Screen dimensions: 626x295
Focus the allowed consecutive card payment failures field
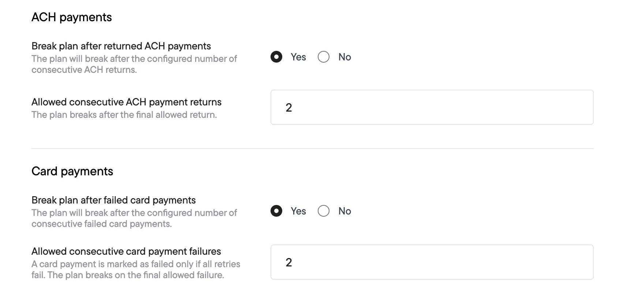(432, 262)
